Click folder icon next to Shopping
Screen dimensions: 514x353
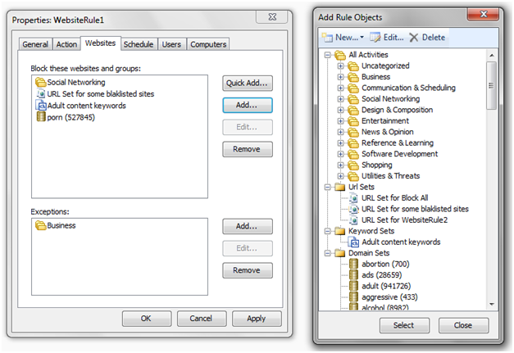point(353,165)
